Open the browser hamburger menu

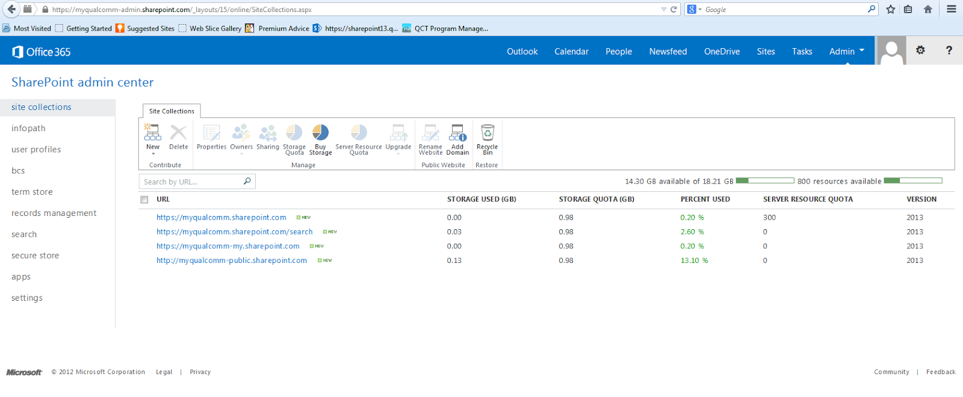[x=952, y=9]
